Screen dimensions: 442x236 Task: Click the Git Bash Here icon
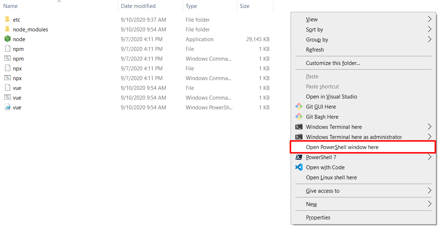click(299, 117)
